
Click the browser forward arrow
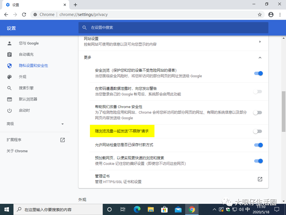[x=15, y=15]
